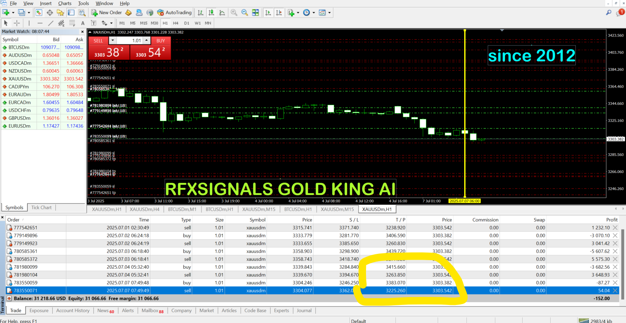The width and height of the screenshot is (626, 323).
Task: Switch to the XAUUSDm,H4 chart tab
Action: [145, 209]
